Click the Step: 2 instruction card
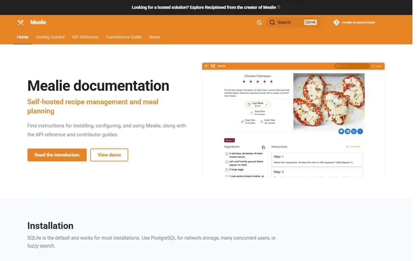This screenshot has width=417, height=261. 317,173
